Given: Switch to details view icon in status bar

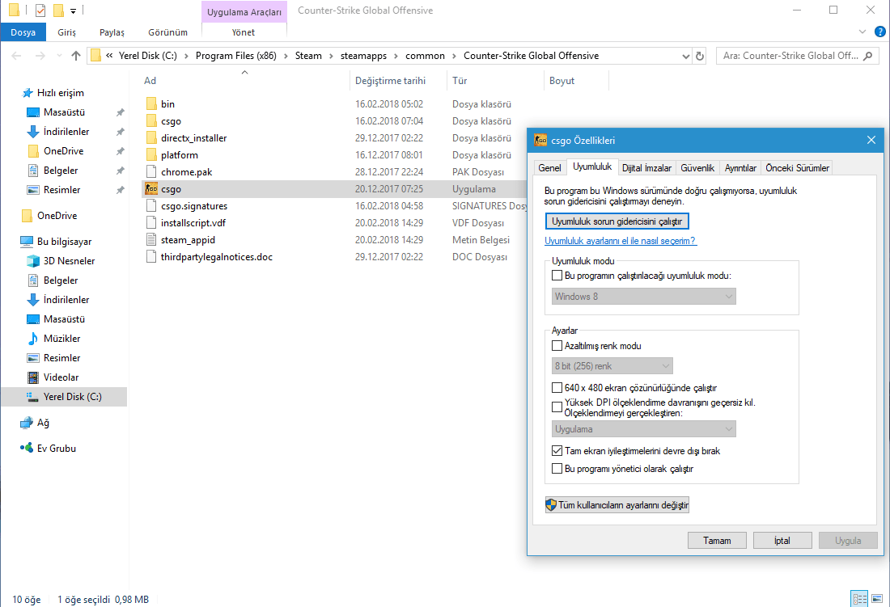Looking at the screenshot, I should (859, 598).
